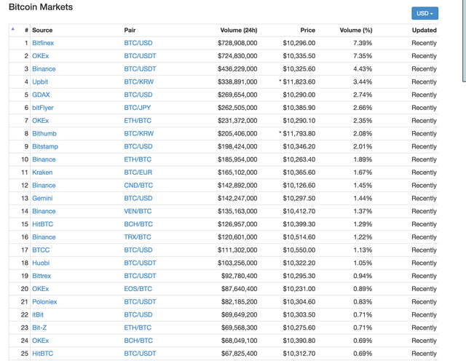Open bitFlyer exchange link
Viewport: 466px width, 361px height.
pyautogui.click(x=43, y=108)
